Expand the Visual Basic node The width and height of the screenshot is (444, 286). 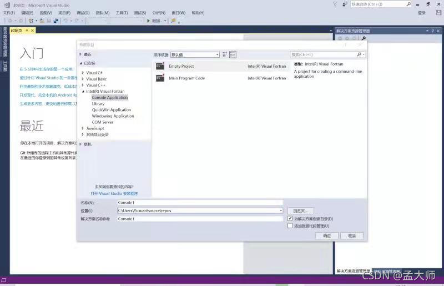(x=83, y=79)
